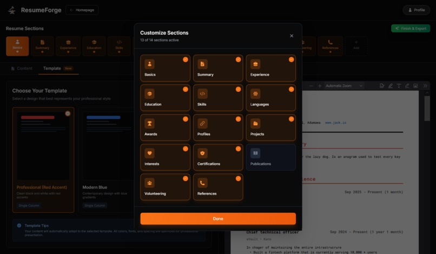Click the Skills code brackets icon

pos(202,94)
